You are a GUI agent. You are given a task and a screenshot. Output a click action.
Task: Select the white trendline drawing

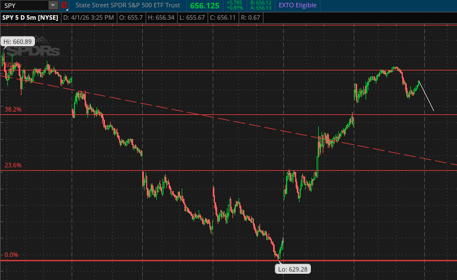[426, 96]
